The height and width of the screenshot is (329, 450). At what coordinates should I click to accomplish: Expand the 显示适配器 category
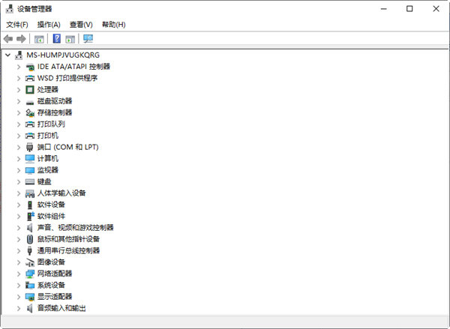(19, 297)
